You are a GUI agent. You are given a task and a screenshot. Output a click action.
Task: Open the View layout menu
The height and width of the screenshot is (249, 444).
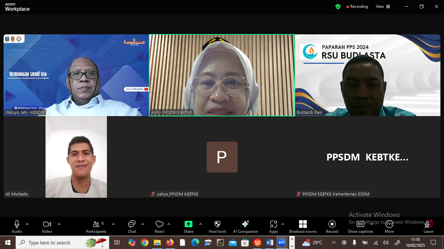[x=383, y=6]
